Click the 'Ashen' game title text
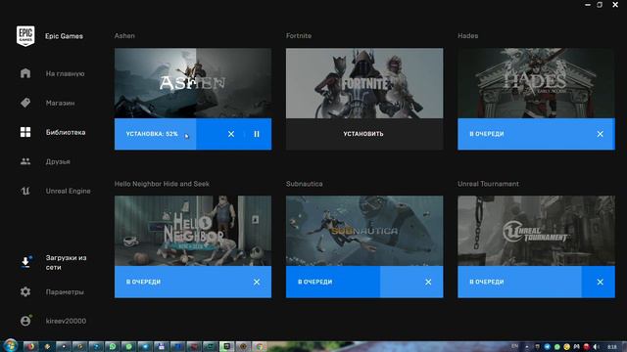Viewport: 627px width, 352px height. 124,36
